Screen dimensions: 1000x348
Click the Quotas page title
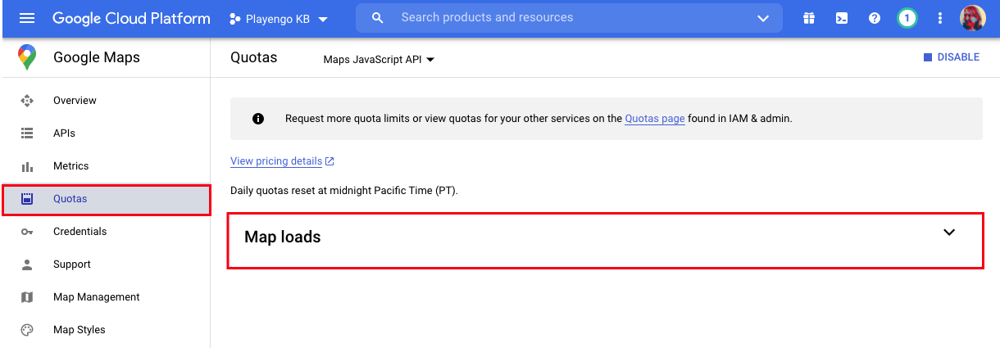point(253,57)
